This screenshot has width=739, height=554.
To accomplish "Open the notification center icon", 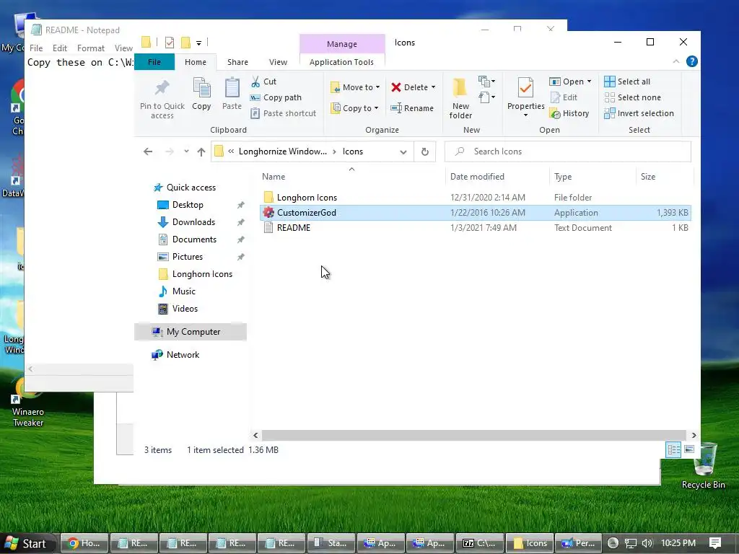I will click(715, 543).
